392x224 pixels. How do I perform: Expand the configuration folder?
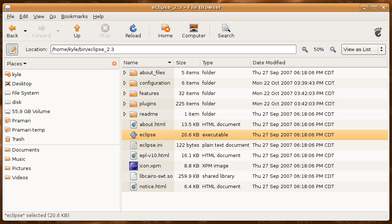tap(125, 83)
